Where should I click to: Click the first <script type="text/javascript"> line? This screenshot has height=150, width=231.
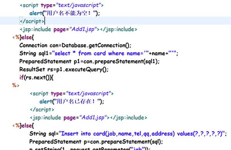[x=62, y=5]
